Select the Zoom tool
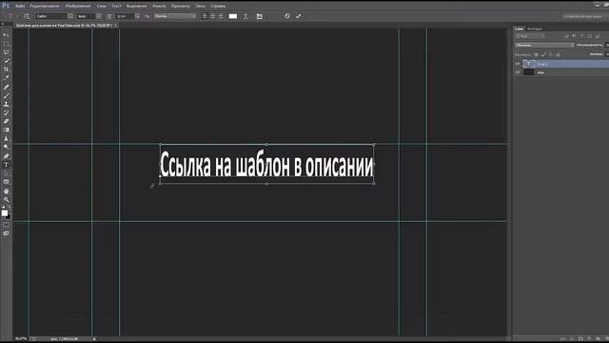The height and width of the screenshot is (343, 609). (6, 200)
